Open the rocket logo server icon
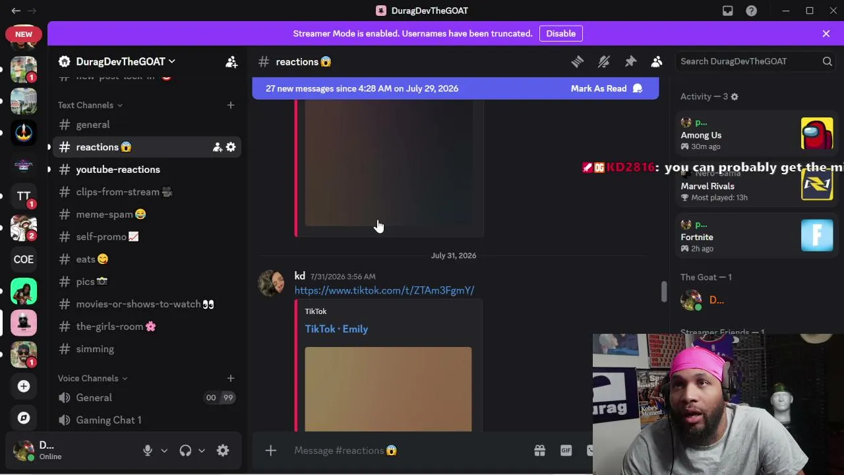The image size is (844, 475). [x=24, y=133]
